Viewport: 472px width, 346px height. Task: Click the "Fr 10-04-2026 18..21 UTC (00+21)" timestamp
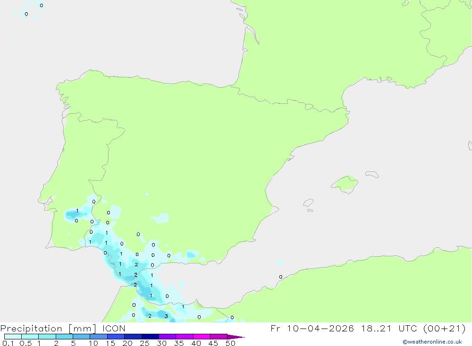(x=368, y=329)
